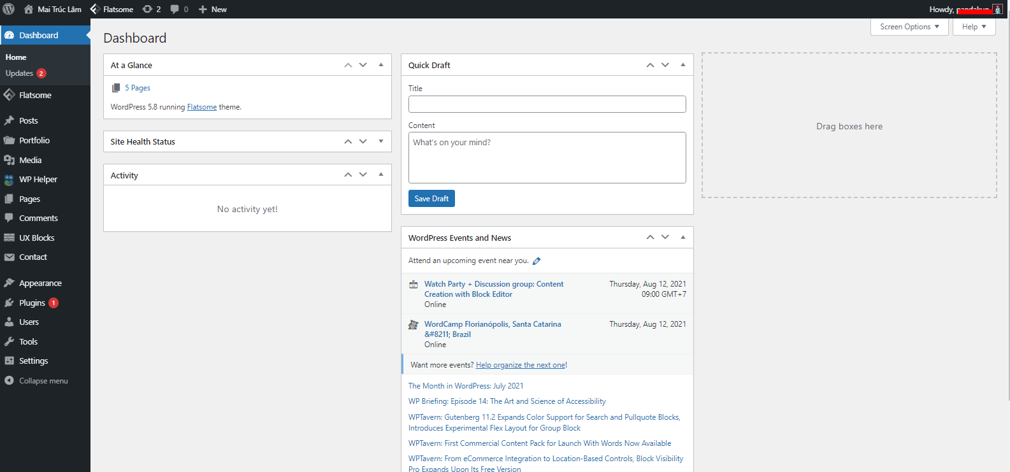Save the quick draft
Image resolution: width=1010 pixels, height=472 pixels.
[x=431, y=199]
